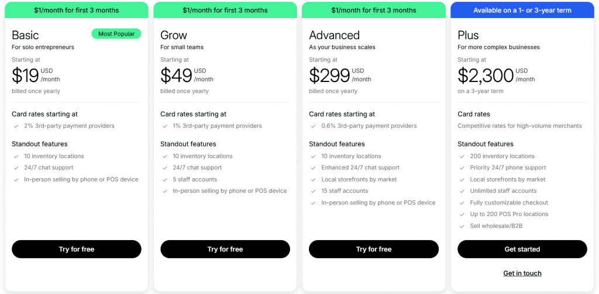This screenshot has width=599, height=294.
Task: Click checkmark next to 200 inventory locations
Action: click(461, 156)
